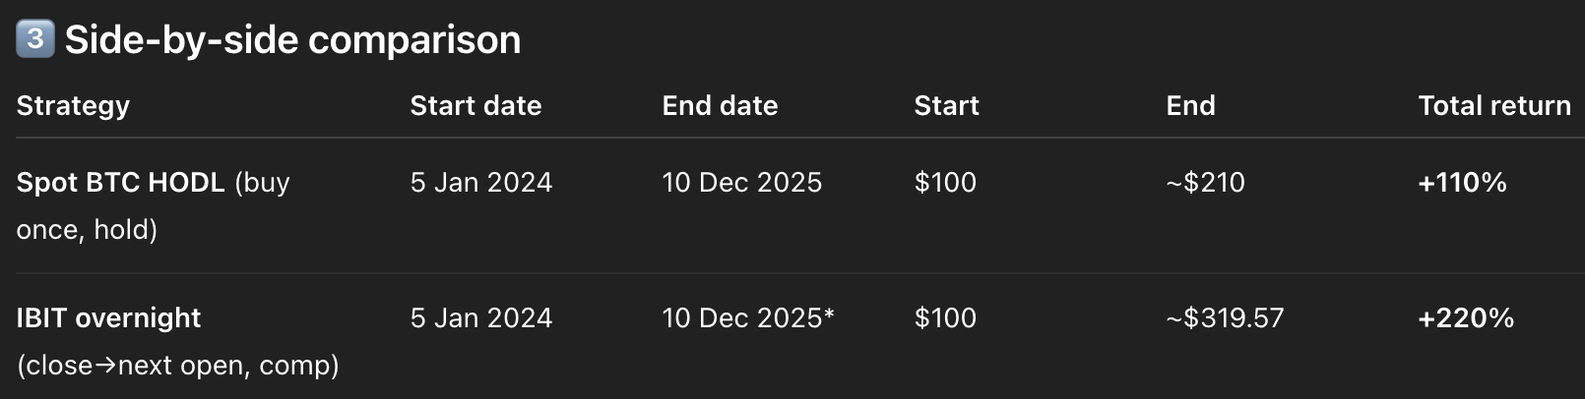Select the Strategy column header
The height and width of the screenshot is (399, 1585).
pos(73,105)
